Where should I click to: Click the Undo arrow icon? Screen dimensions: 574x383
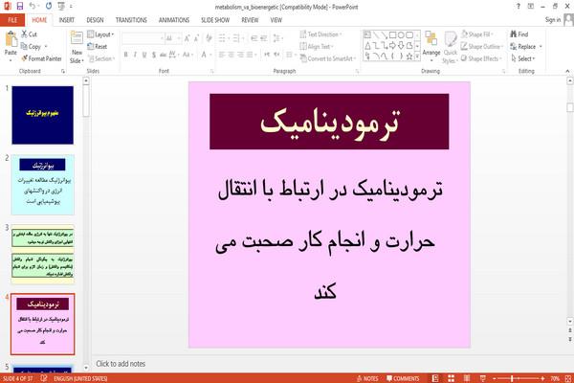tap(33, 7)
